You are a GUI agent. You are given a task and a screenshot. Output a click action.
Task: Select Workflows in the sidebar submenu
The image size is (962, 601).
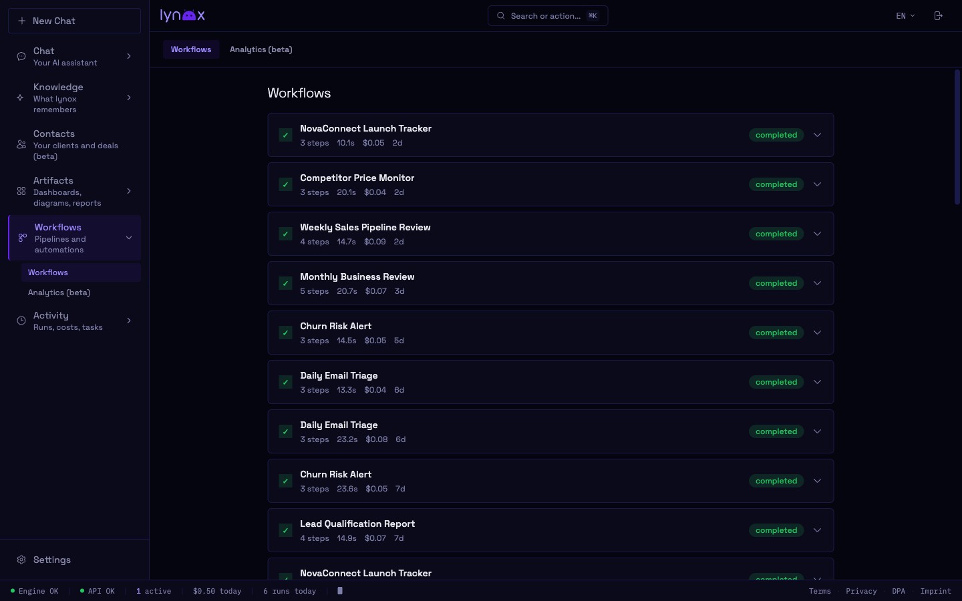47,272
